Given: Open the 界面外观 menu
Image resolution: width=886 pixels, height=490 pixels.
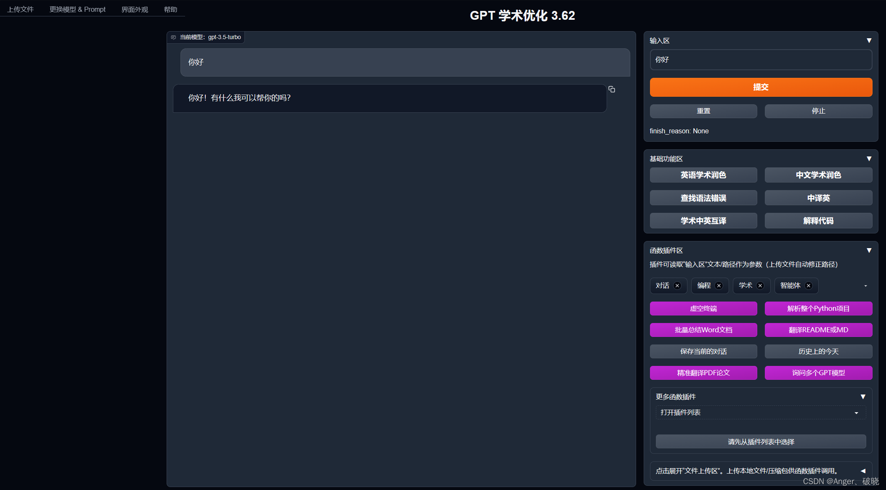Looking at the screenshot, I should [134, 9].
